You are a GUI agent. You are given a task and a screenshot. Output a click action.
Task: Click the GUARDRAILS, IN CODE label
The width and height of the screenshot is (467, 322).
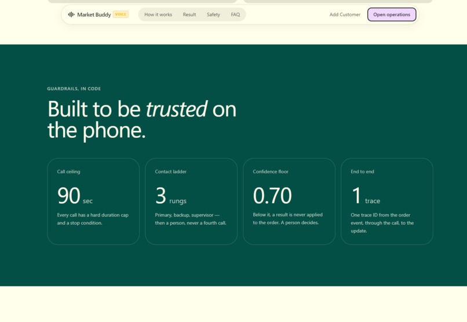tap(74, 89)
